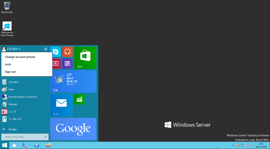This screenshot has width=270, height=149.
Task: Click the network tray icon
Action: point(242,145)
